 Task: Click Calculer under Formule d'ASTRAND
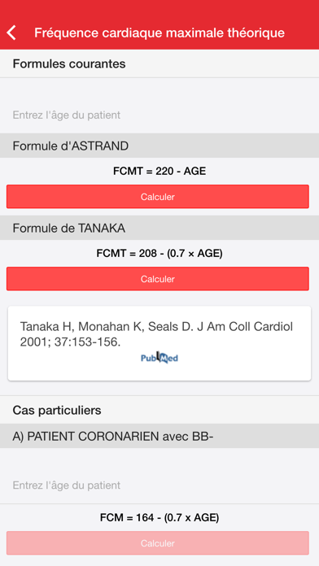tap(158, 197)
